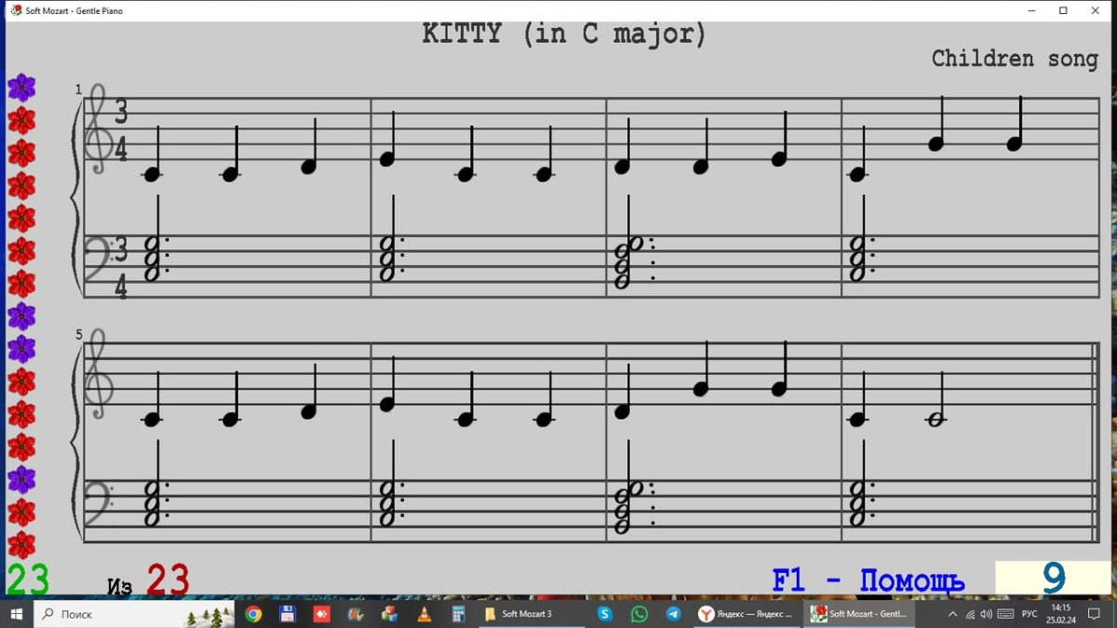Click the Soft Mozart icon in title bar
This screenshot has height=628, width=1117.
(x=16, y=10)
